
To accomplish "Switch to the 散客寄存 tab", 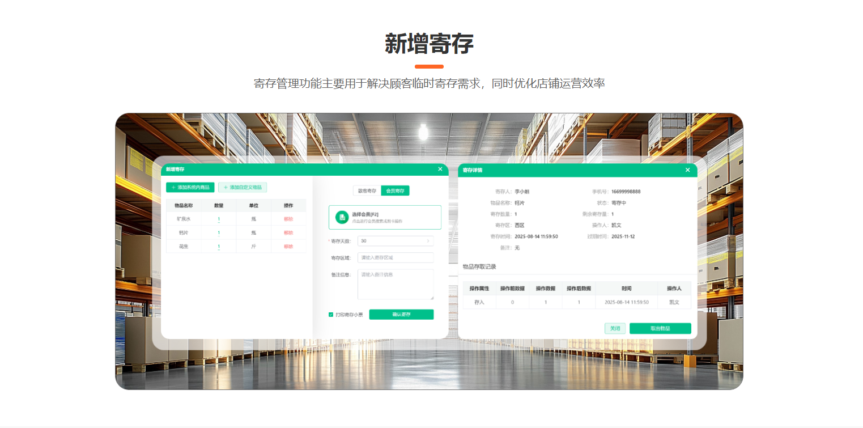I will pyautogui.click(x=367, y=191).
